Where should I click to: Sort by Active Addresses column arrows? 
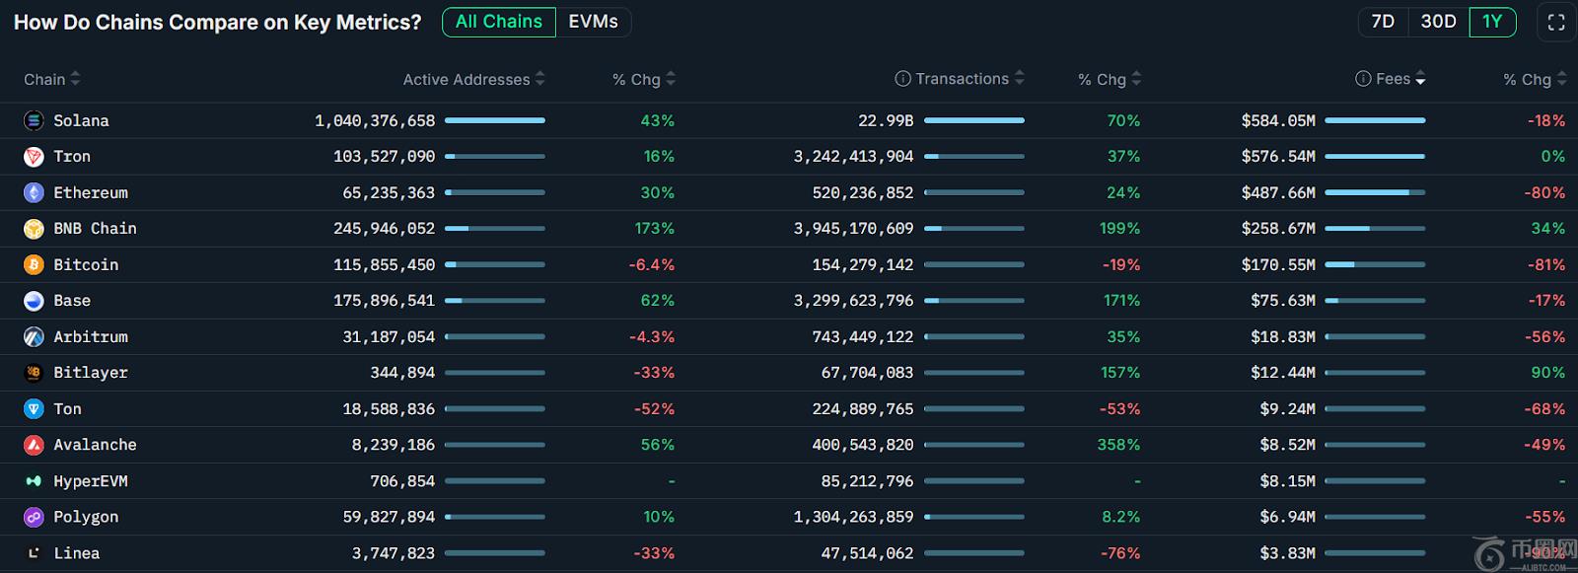pos(539,79)
